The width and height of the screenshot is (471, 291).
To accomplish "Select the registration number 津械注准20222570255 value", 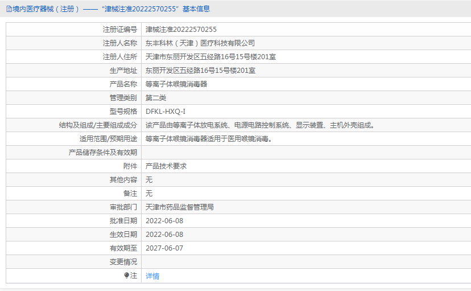I will [x=181, y=30].
